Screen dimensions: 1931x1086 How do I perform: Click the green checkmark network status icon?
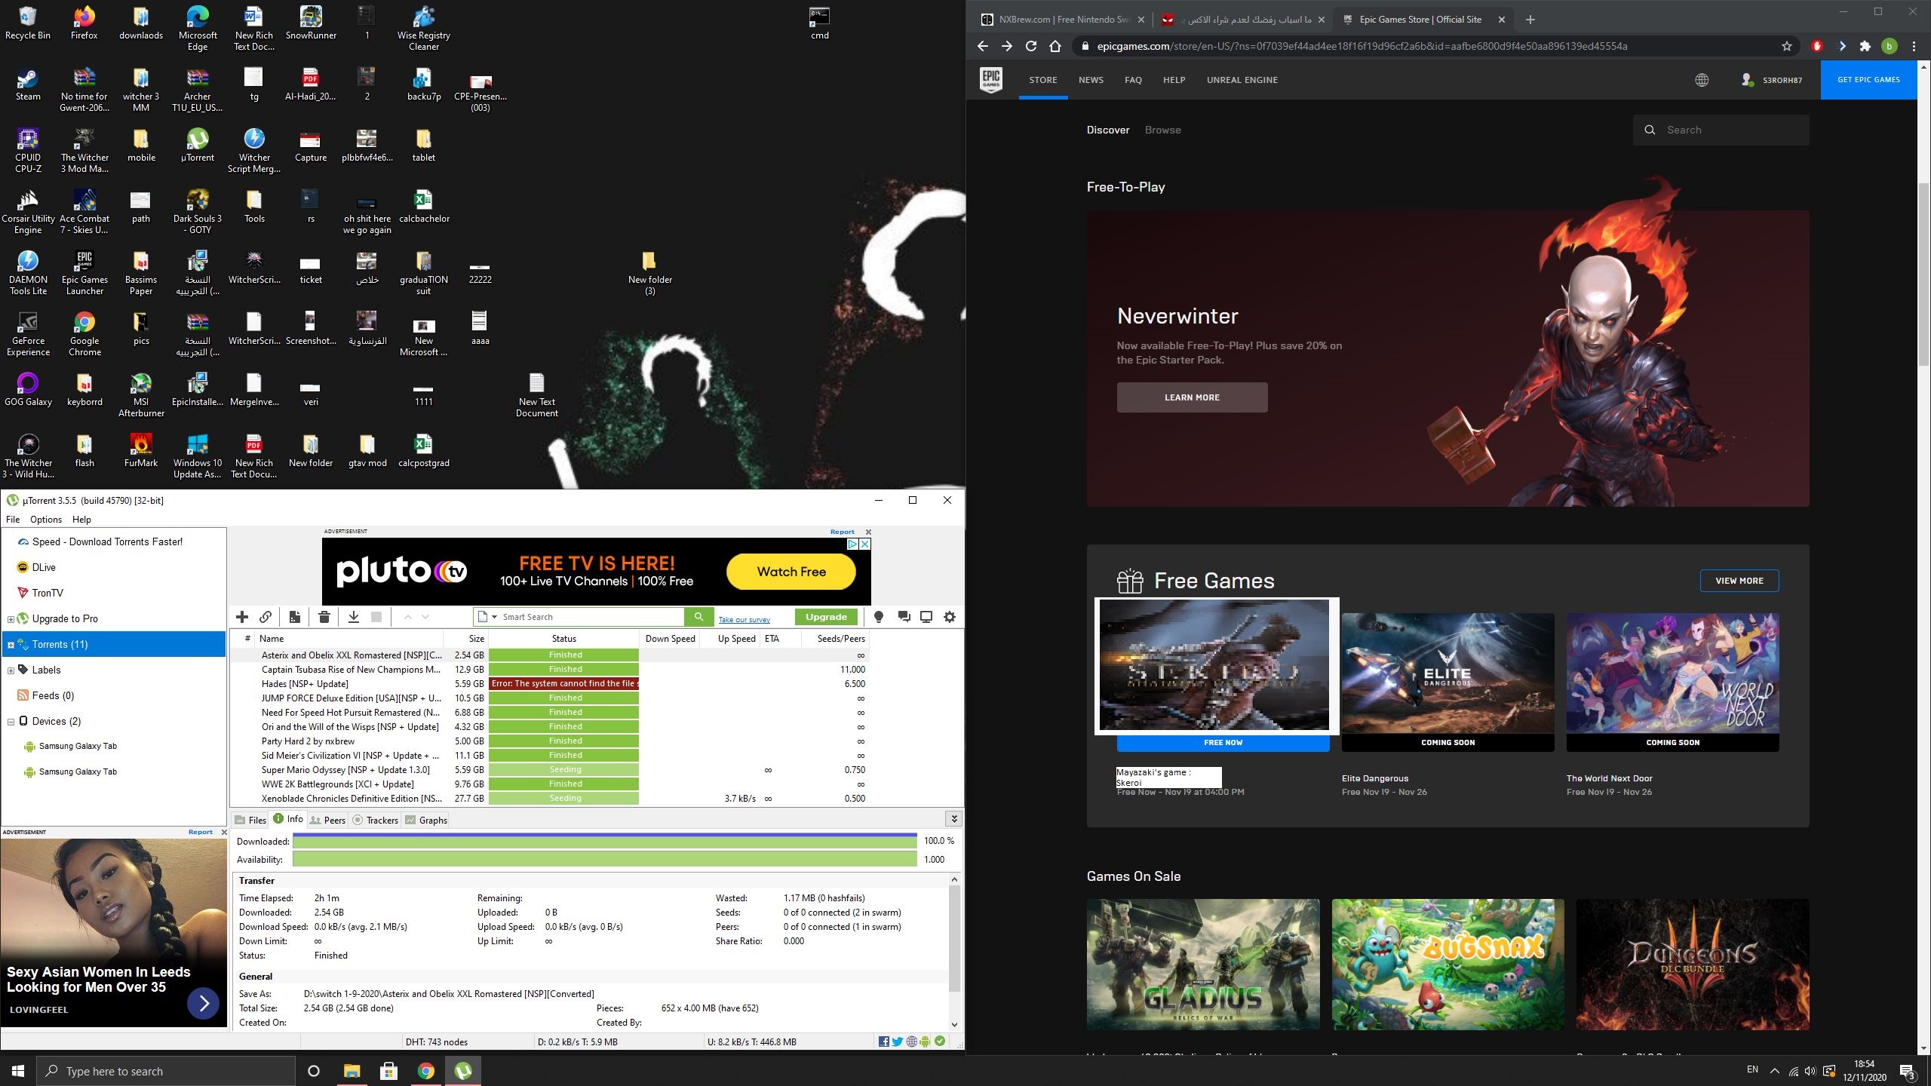(940, 1042)
